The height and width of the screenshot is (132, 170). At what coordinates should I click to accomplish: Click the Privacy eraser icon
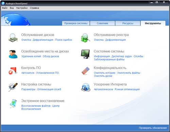click(86, 71)
